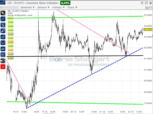Activate the magnifier zoom tool
The height and width of the screenshot is (114, 153).
pyautogui.click(x=3, y=31)
